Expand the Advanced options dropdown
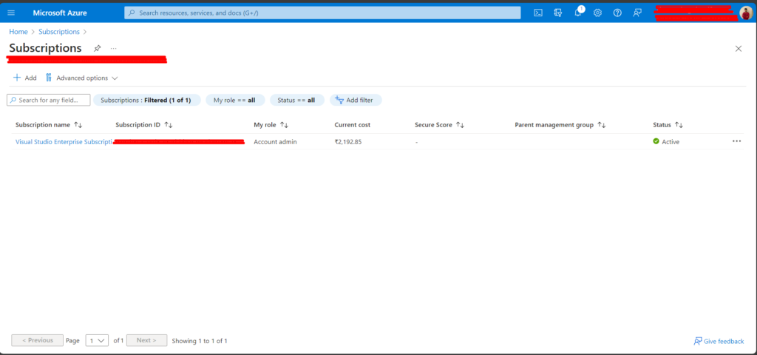757x355 pixels. [x=81, y=78]
